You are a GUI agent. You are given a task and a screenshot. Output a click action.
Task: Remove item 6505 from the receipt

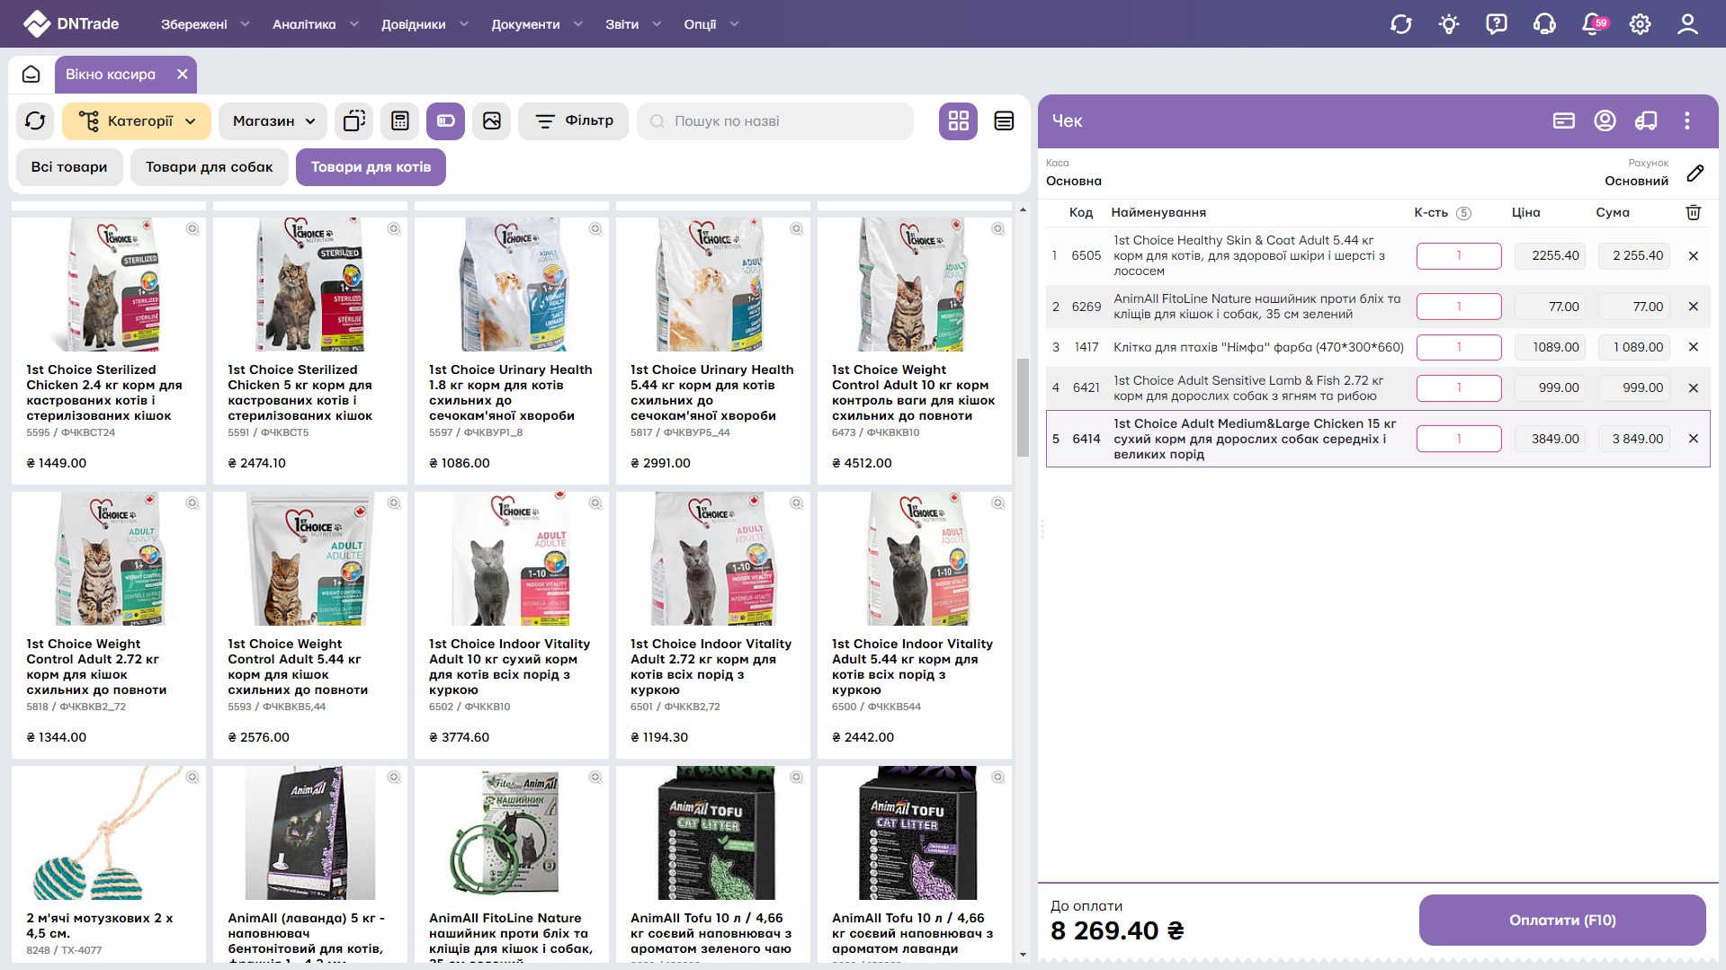(x=1693, y=256)
